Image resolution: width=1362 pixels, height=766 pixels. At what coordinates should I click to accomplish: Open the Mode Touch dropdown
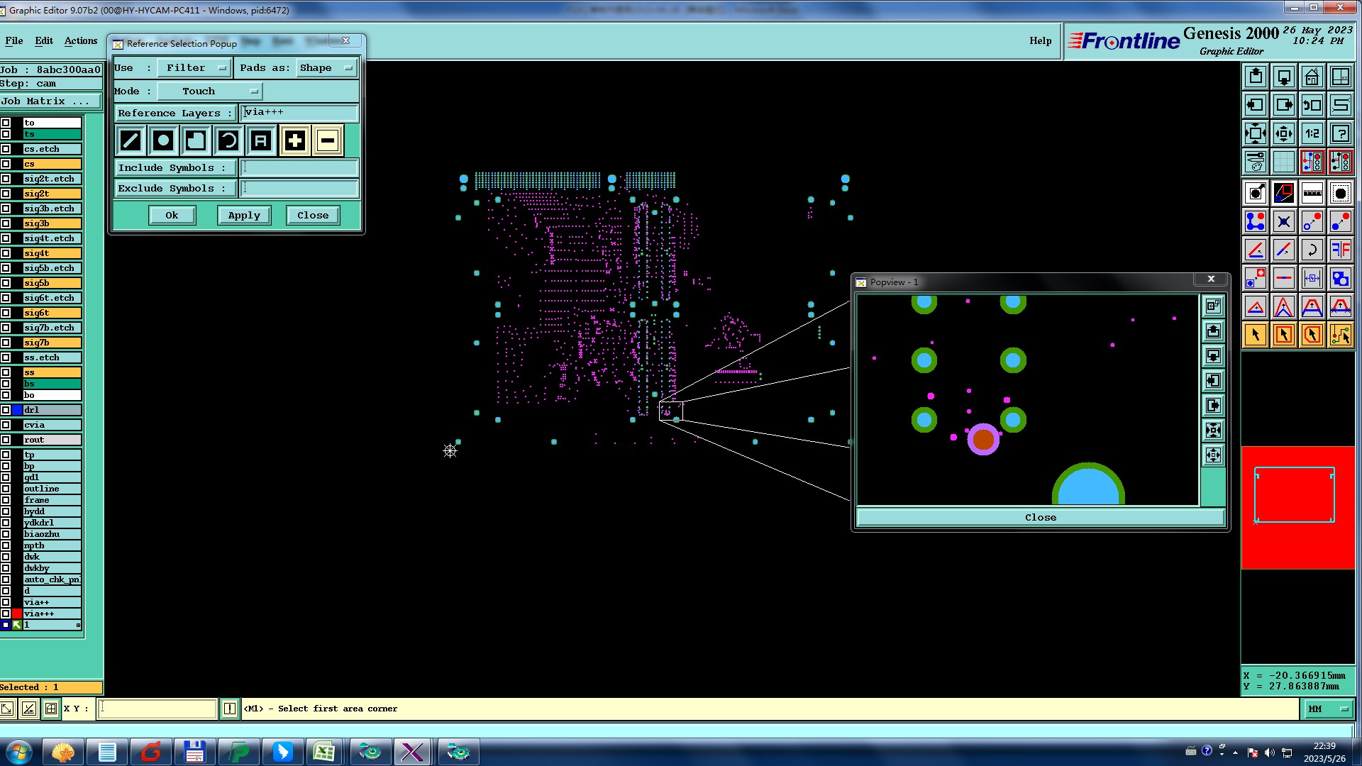coord(209,91)
